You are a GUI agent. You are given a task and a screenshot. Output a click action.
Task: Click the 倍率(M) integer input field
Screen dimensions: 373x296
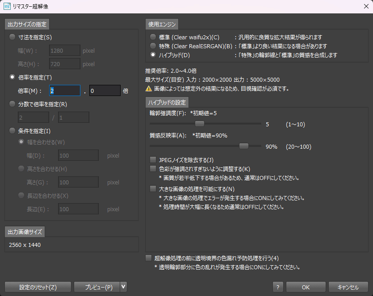tap(65, 91)
